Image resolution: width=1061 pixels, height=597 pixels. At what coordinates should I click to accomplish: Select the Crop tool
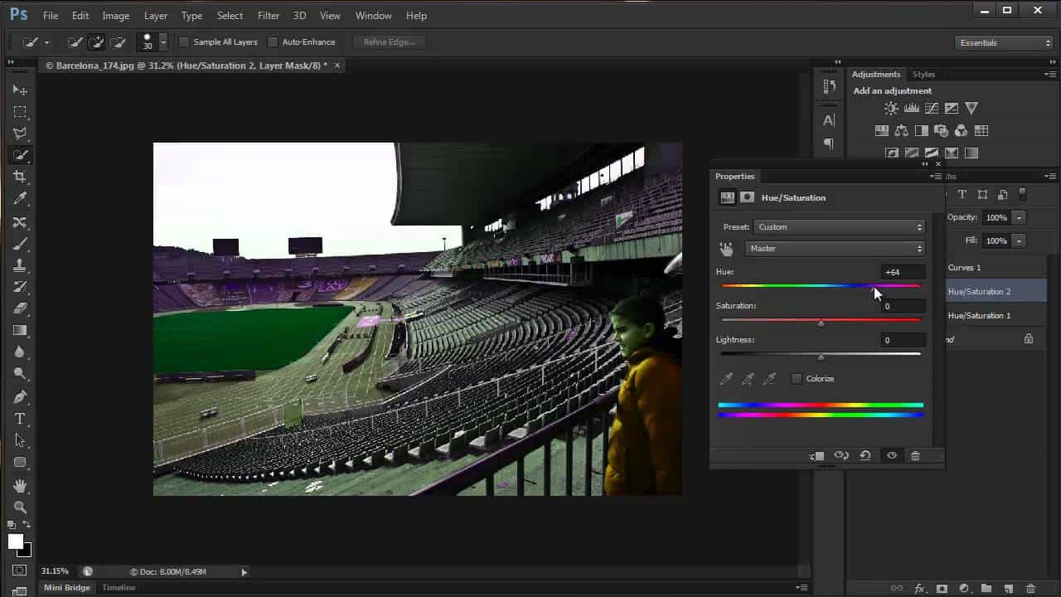(x=20, y=177)
